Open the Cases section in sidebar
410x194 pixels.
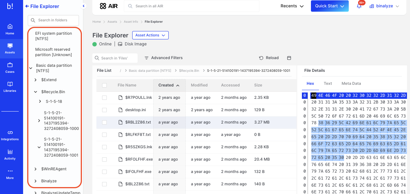10,67
